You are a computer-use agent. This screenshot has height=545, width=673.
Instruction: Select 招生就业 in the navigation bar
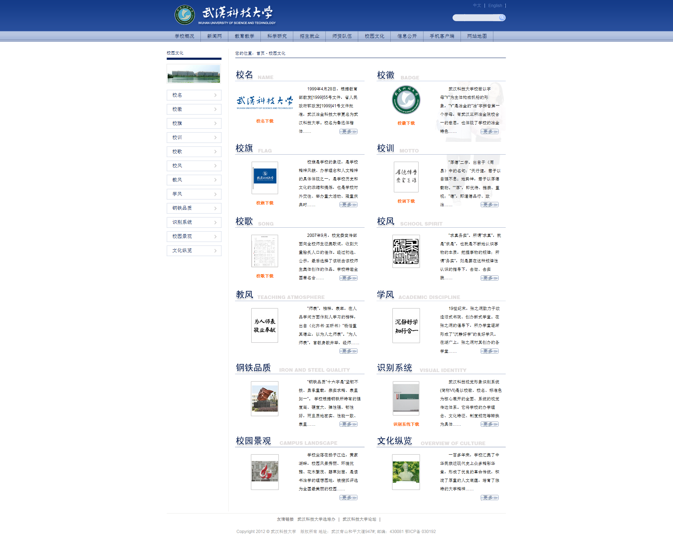click(309, 36)
